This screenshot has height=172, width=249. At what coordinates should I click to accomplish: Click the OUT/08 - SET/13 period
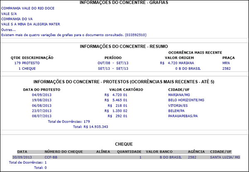pyautogui.click(x=113, y=63)
